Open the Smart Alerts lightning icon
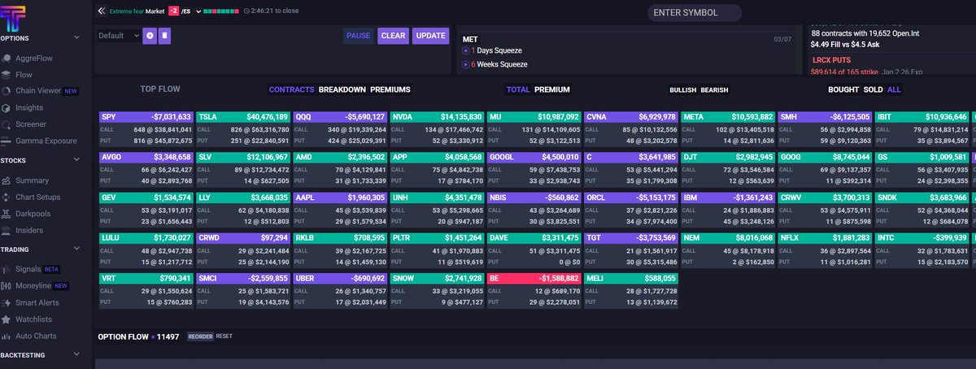The height and width of the screenshot is (369, 976). [x=7, y=302]
